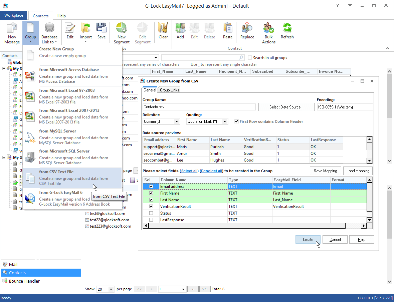The height and width of the screenshot is (302, 394).
Task: Choose from G-Lock EasyMail 6 entry
Action: [72, 198]
